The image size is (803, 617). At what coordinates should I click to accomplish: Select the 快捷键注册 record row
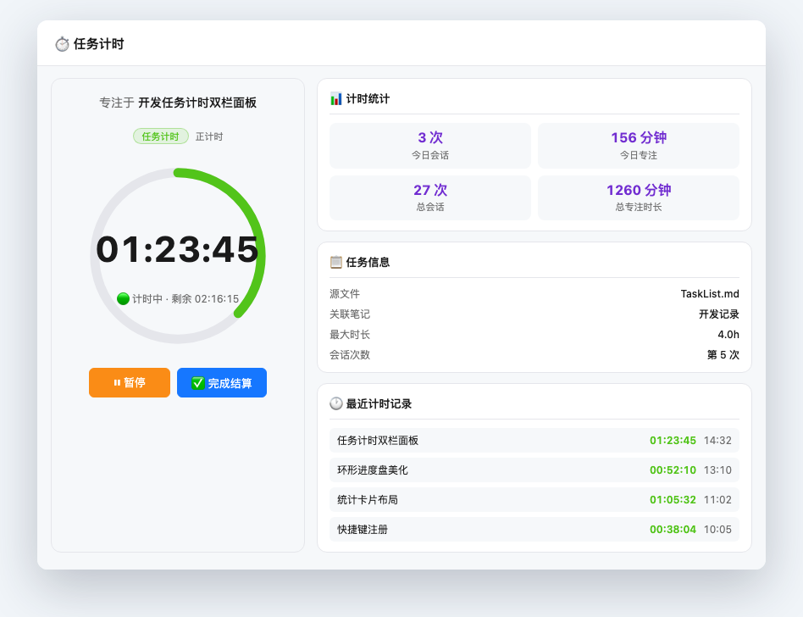click(534, 530)
